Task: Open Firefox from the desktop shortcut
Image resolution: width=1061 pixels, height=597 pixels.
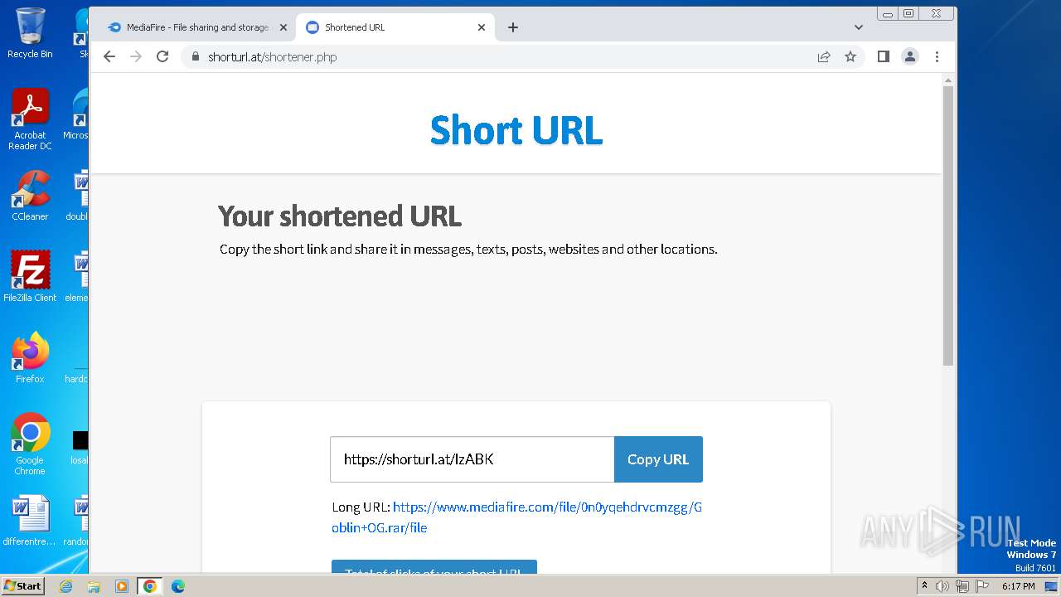Action: click(x=30, y=357)
